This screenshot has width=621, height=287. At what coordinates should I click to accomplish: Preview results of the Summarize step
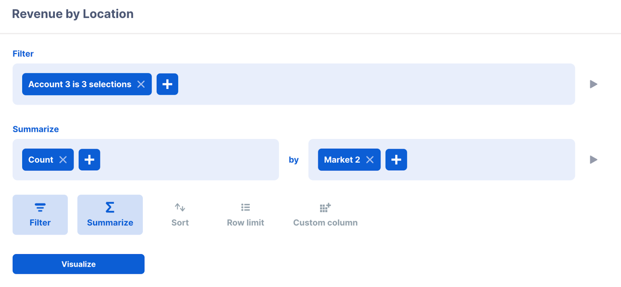(593, 160)
